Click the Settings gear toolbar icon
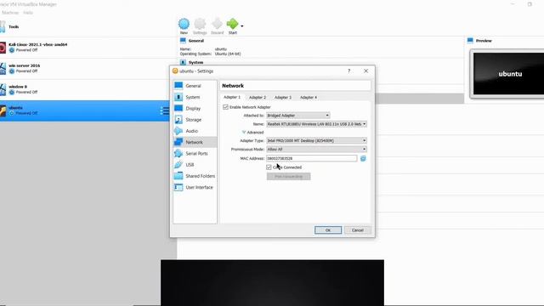544x306 pixels. (200, 25)
